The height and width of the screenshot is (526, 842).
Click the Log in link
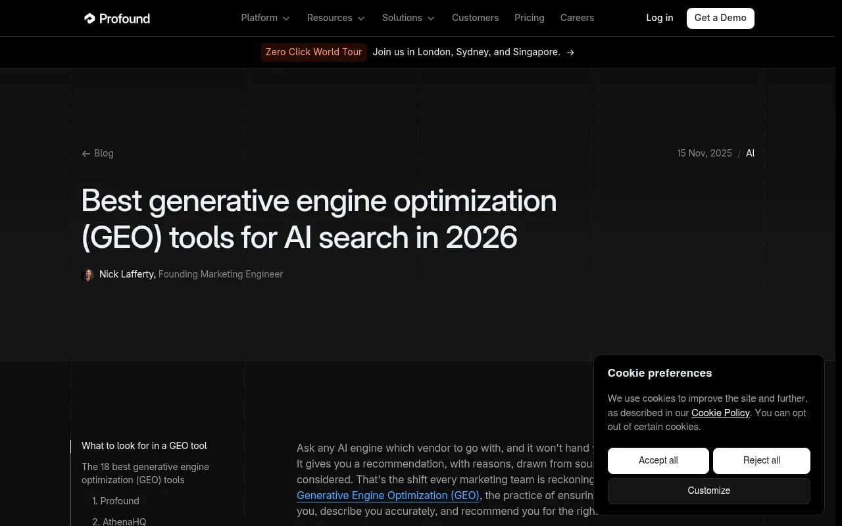[x=659, y=18]
